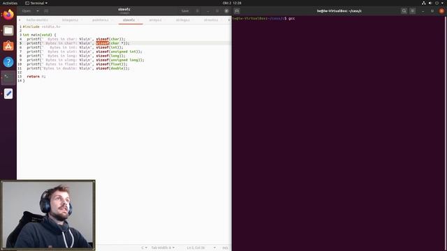
Task: Click the Save button in the text editor
Action: tap(185, 11)
